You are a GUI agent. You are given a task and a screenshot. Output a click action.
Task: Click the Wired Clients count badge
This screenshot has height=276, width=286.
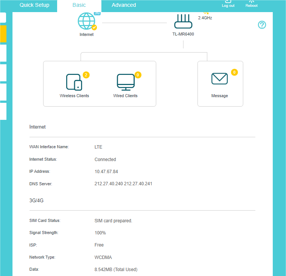tap(138, 75)
